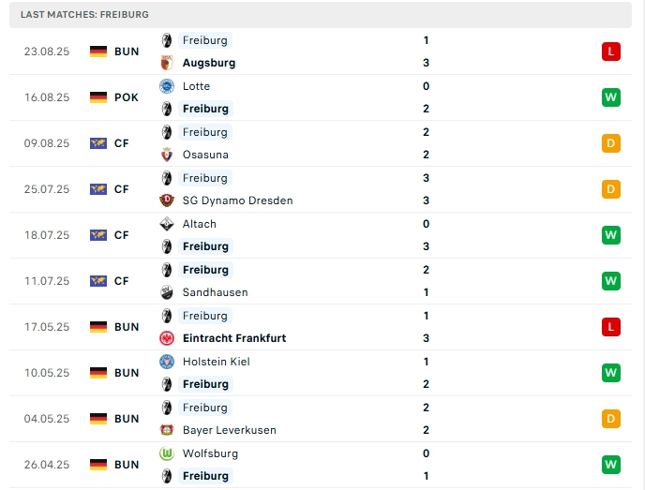Image resolution: width=645 pixels, height=490 pixels.
Task: Click the Augsburg club crest icon
Action: [x=167, y=63]
